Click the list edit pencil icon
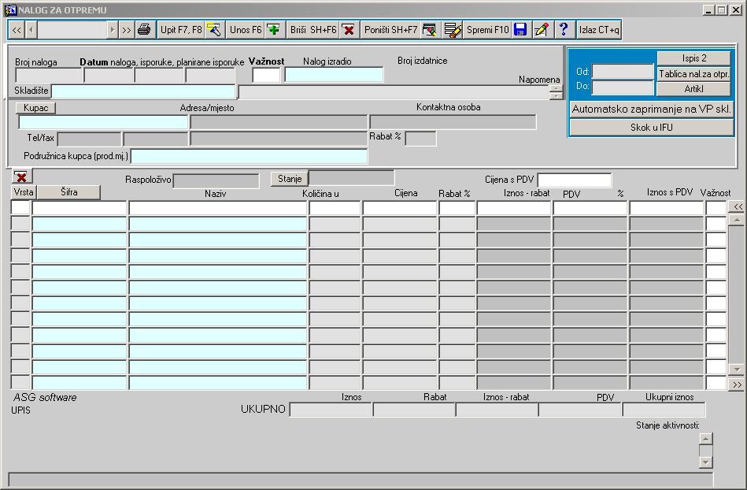This screenshot has height=490, width=747. 452,30
